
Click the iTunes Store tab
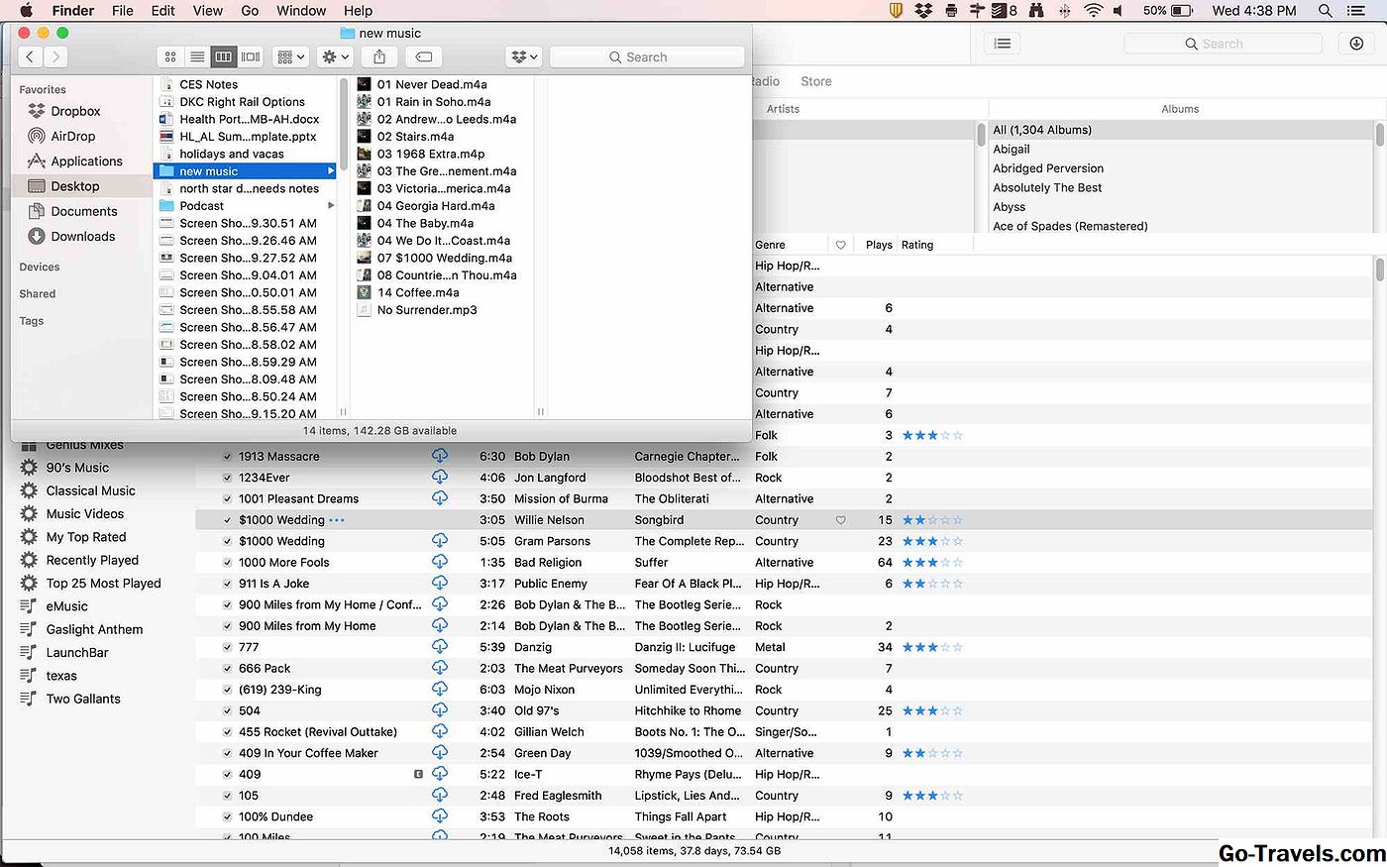point(816,81)
